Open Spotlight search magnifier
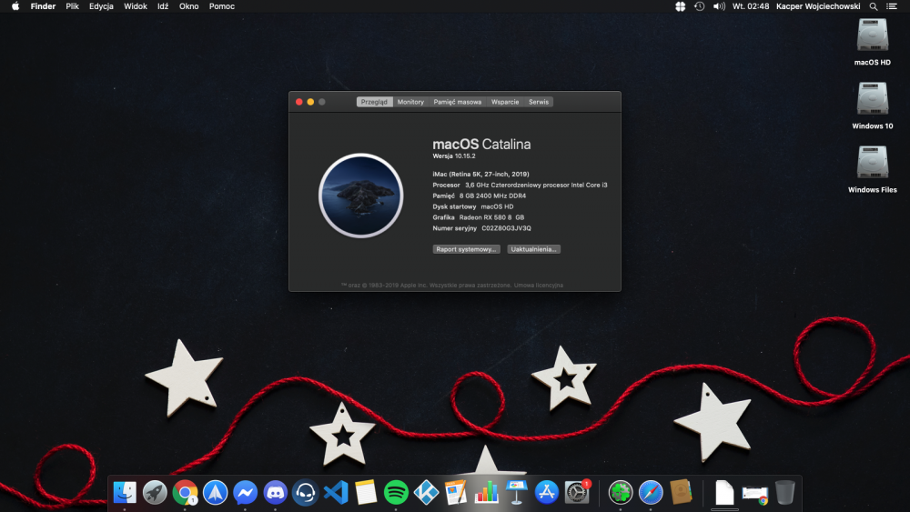 pos(874,6)
